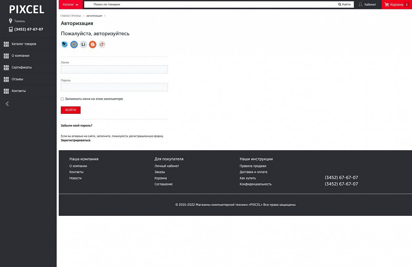The image size is (412, 267).
Task: Go to Сертификаты in the sidebar menu
Action: tap(22, 67)
